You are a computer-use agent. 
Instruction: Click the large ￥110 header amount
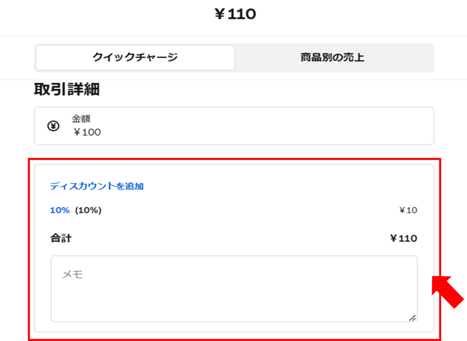pos(235,14)
